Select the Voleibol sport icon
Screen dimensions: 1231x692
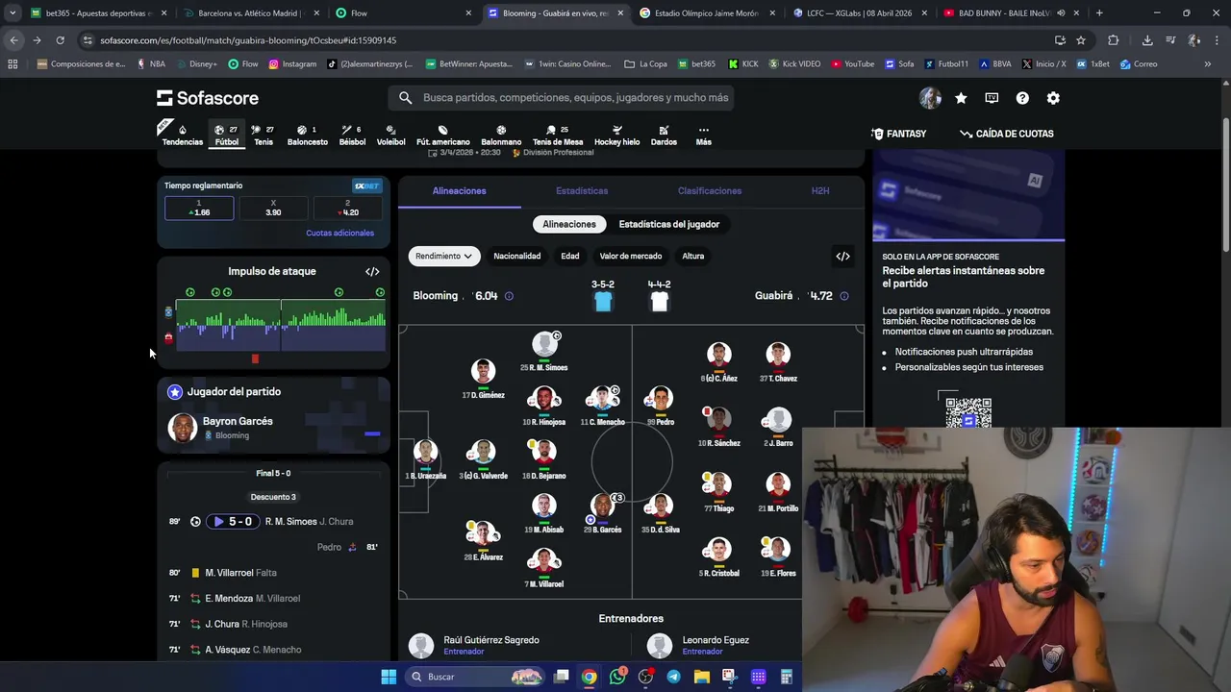(x=390, y=136)
